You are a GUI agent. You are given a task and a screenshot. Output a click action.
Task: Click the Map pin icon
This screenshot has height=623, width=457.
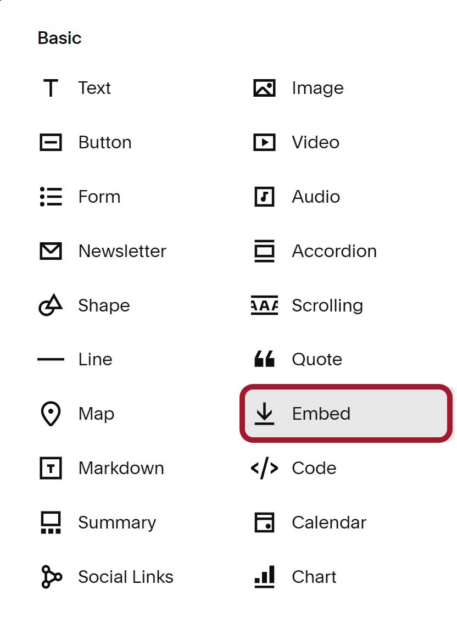pyautogui.click(x=50, y=414)
